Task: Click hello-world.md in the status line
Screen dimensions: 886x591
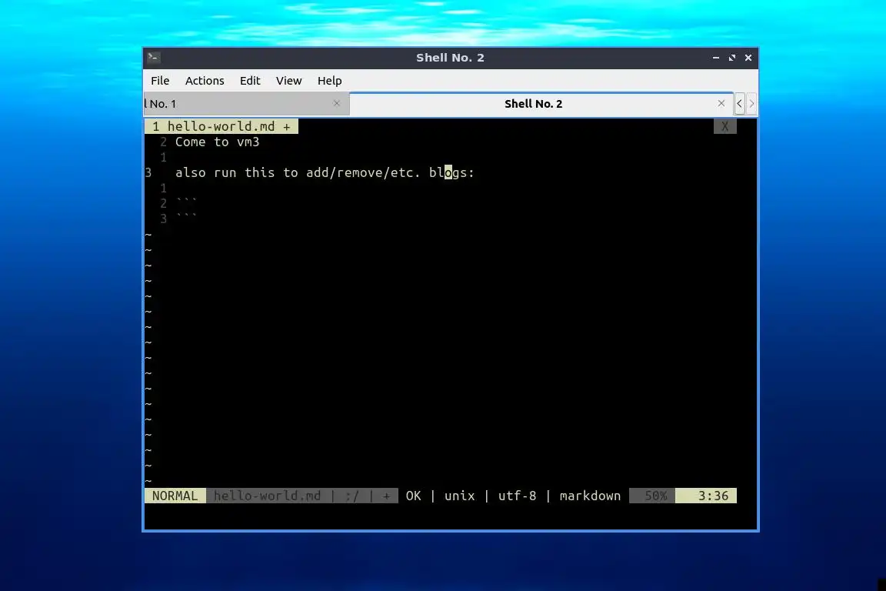Action: click(268, 496)
